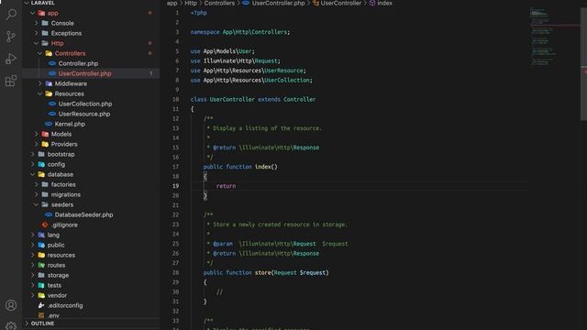Open the Search view in activity bar
Image resolution: width=587 pixels, height=330 pixels.
coord(11,15)
